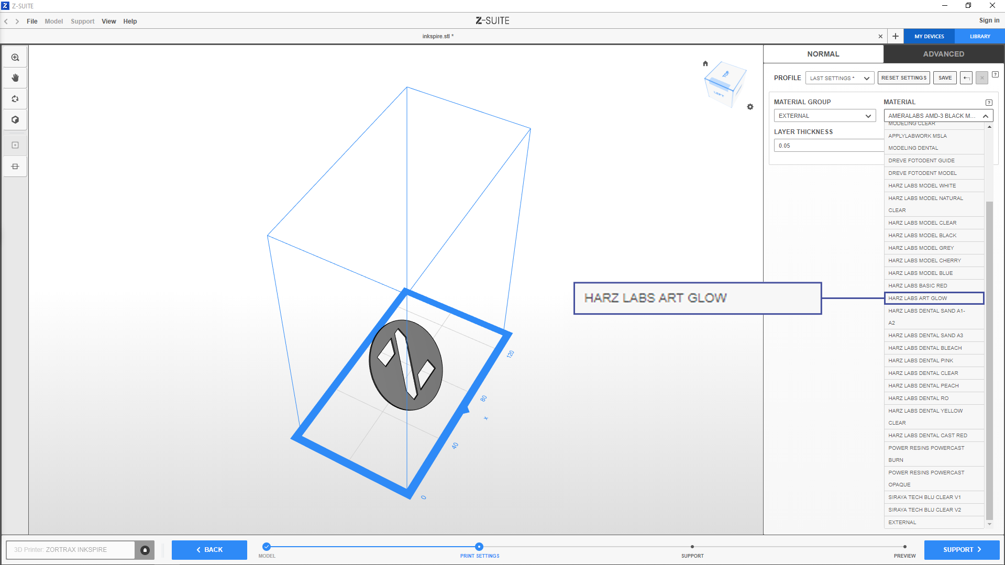Expand the Profile Last Settings dropdown
Viewport: 1005px width, 565px height.
(x=839, y=78)
